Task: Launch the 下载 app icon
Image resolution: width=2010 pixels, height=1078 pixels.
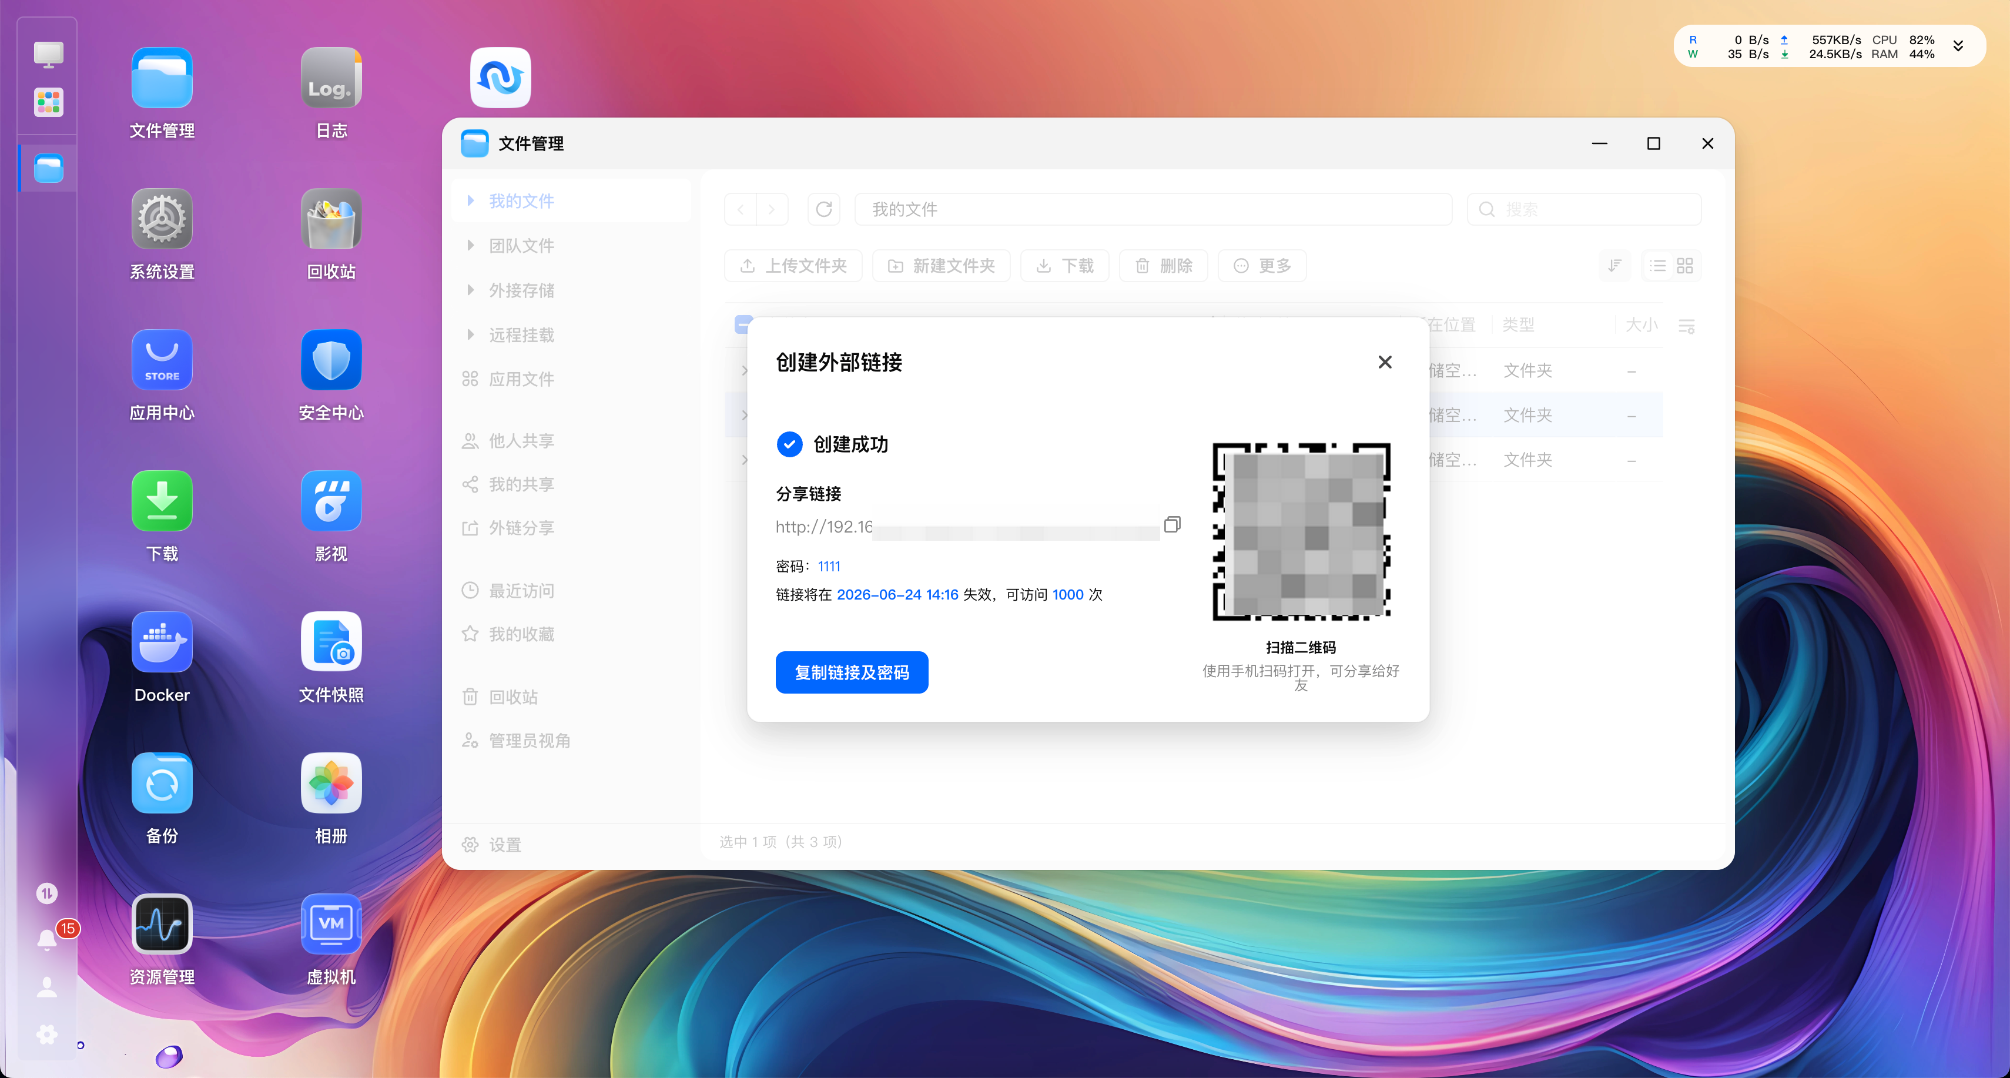Action: (162, 501)
